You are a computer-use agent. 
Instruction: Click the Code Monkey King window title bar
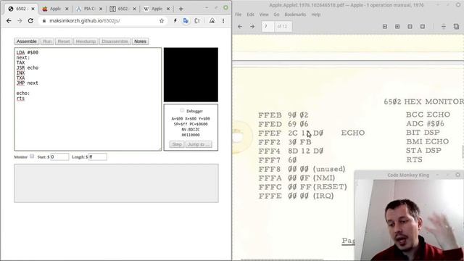click(408, 175)
